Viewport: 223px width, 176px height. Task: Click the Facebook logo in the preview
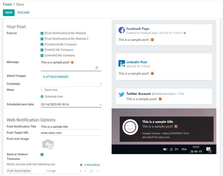click(x=122, y=30)
